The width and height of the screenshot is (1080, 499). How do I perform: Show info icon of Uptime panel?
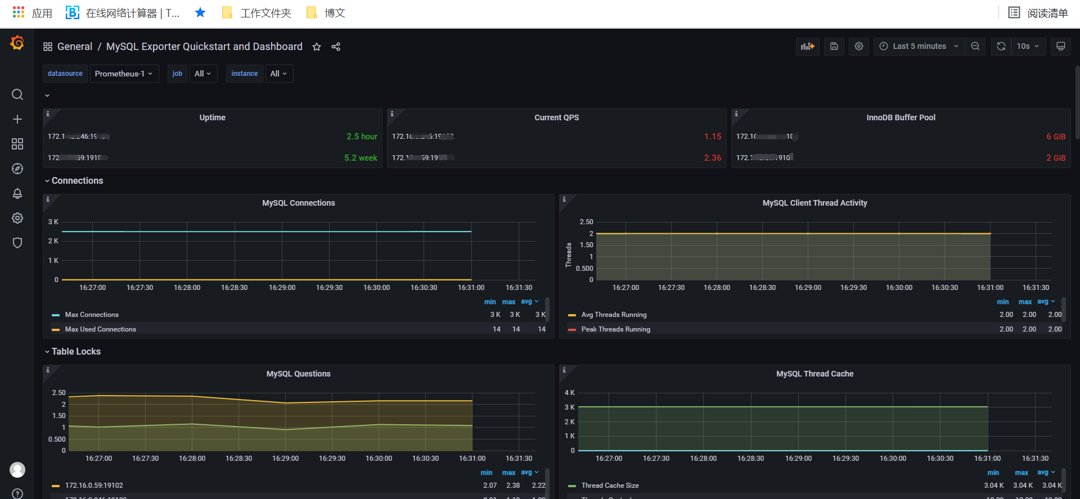pos(48,114)
